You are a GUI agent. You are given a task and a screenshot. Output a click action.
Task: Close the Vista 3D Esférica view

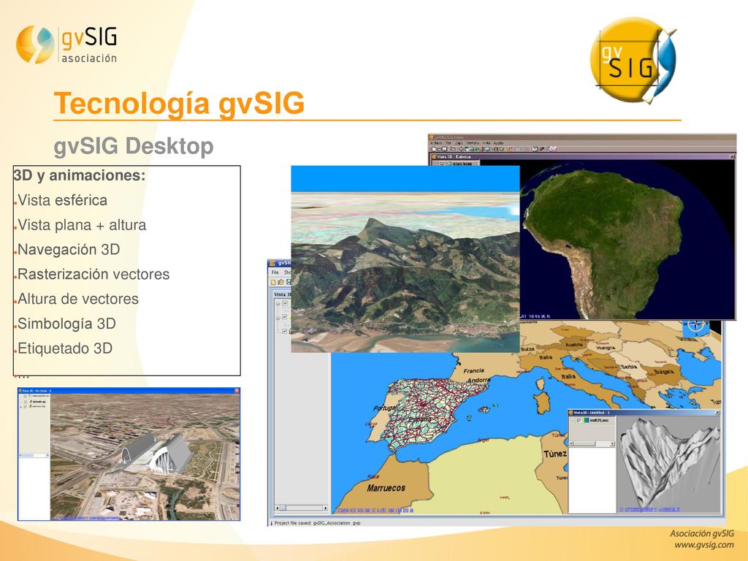pyautogui.click(x=732, y=156)
